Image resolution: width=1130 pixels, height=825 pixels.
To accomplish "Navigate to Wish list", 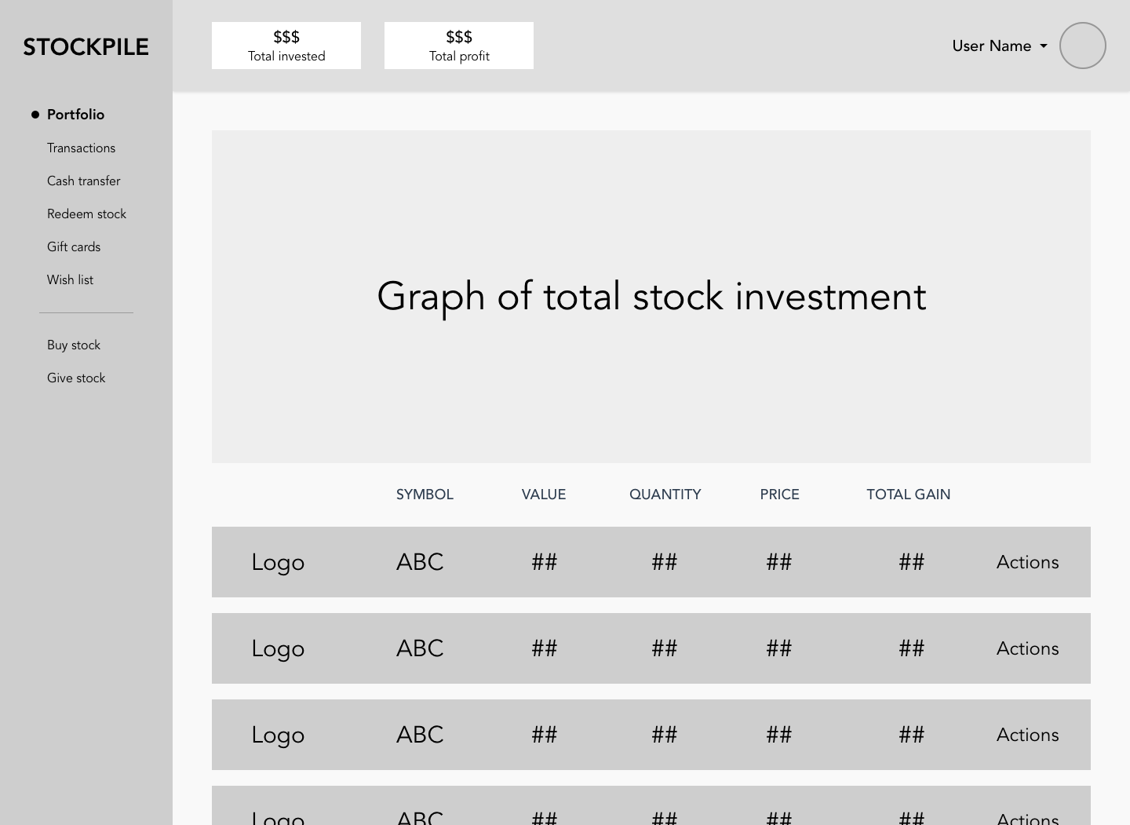I will [x=70, y=280].
